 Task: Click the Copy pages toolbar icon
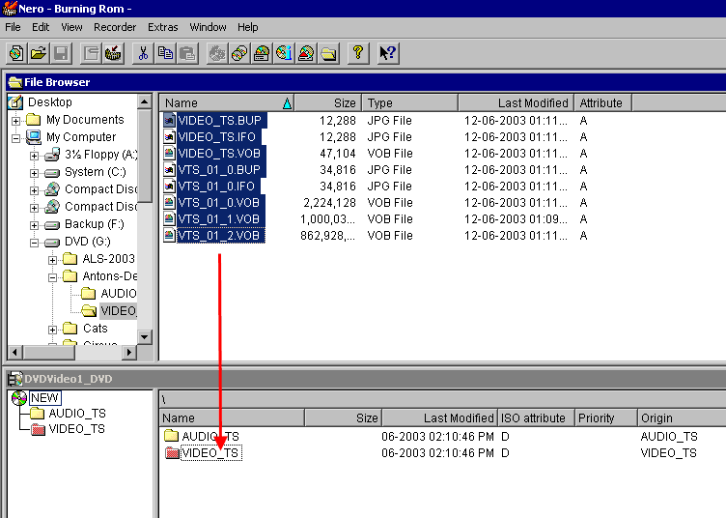[165, 53]
